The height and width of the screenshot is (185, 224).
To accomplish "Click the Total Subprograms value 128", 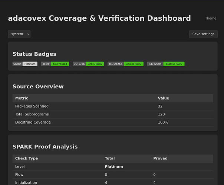I will point(161,114).
